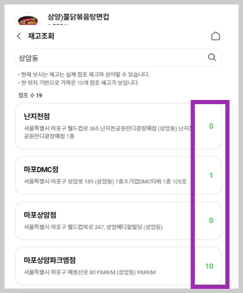Click the 재고조회 page title
The image size is (243, 293).
41,36
